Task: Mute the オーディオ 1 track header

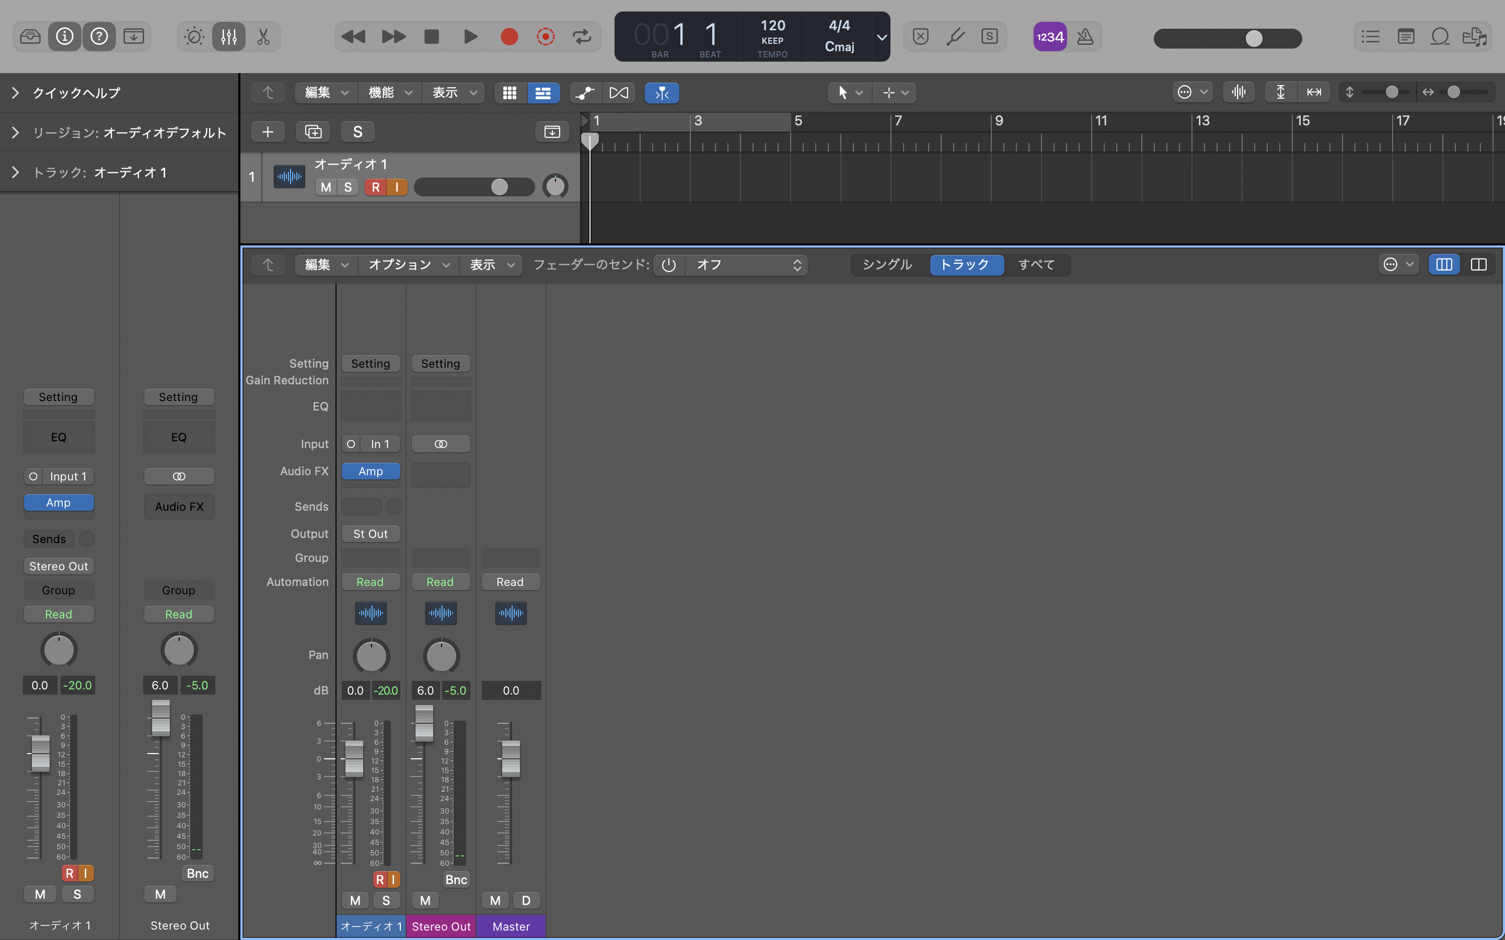Action: click(325, 187)
